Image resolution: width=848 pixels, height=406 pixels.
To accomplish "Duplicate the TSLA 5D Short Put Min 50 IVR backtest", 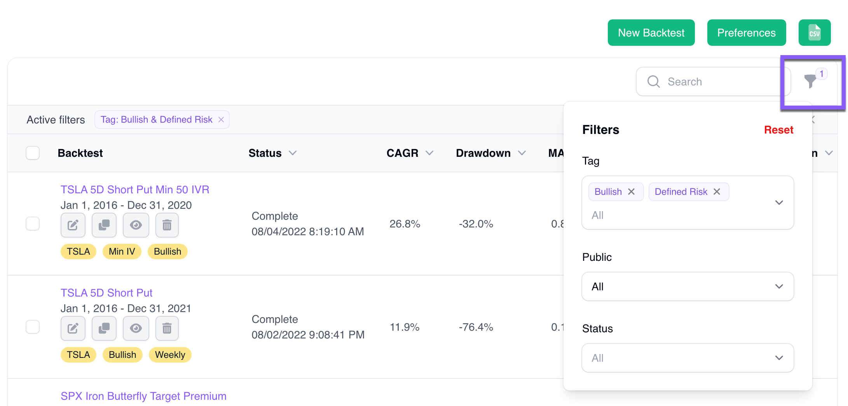I will 104,225.
